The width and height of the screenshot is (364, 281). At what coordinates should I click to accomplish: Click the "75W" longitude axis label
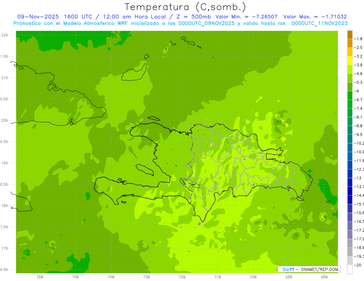click(x=76, y=277)
